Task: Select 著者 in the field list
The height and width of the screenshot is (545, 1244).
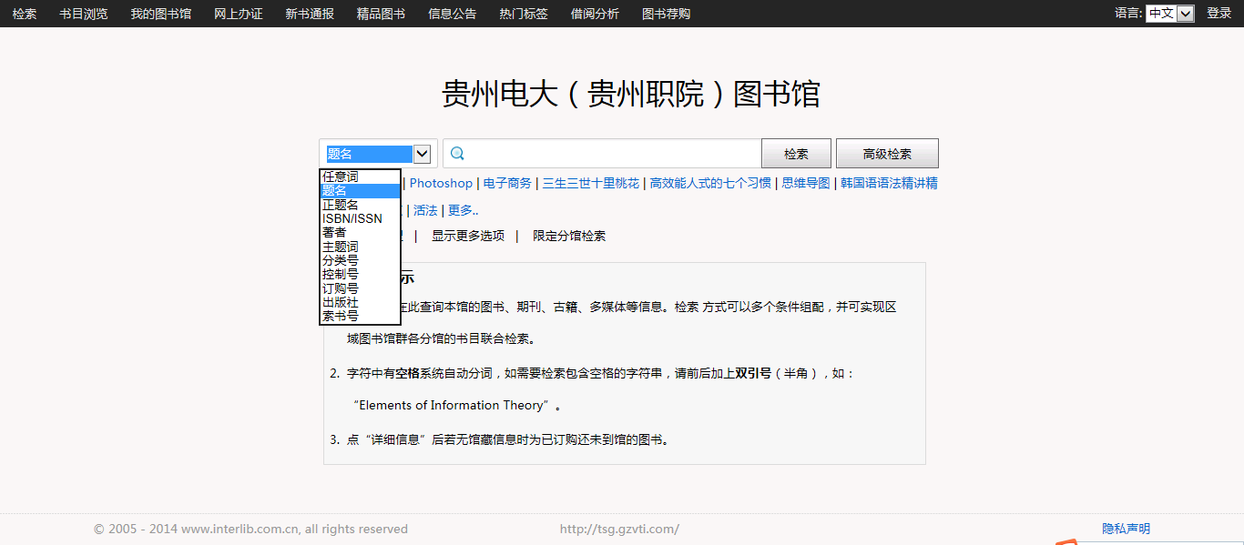Action: tap(334, 233)
